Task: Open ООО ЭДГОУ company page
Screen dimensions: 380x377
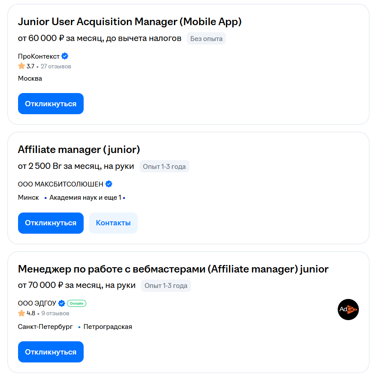Action: point(37,303)
